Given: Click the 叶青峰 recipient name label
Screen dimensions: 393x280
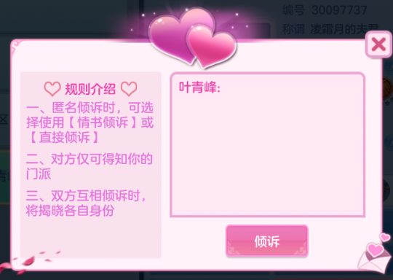Looking at the screenshot, I should (199, 87).
